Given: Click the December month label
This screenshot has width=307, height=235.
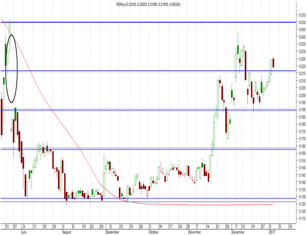Looking at the screenshot, I should pos(238,232).
